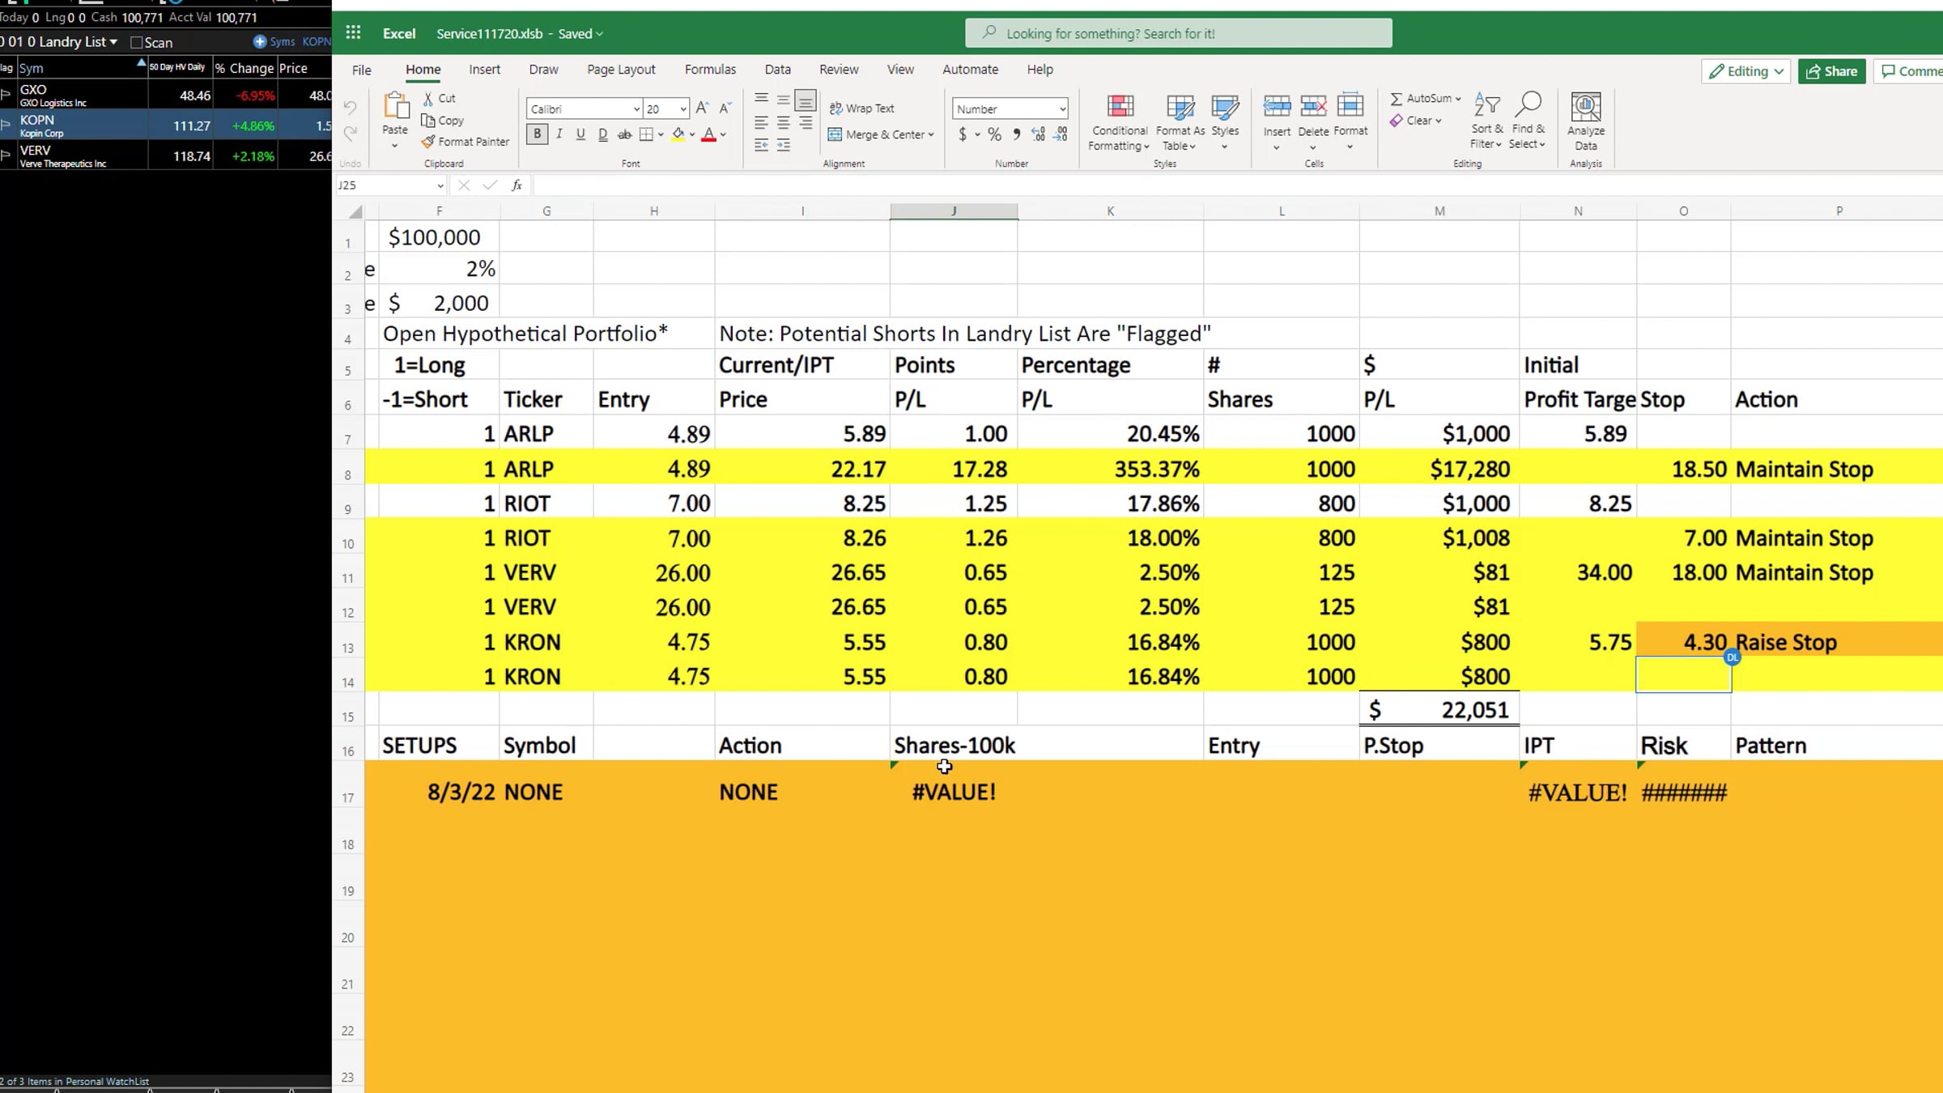Switch to the Insert tab
Image resolution: width=1943 pixels, height=1093 pixels.
click(484, 70)
